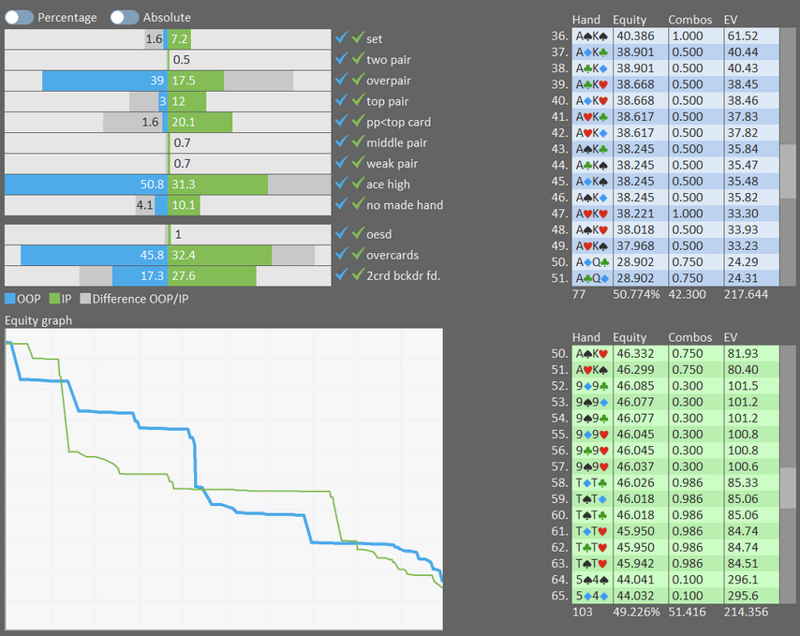Uncheck blue OOP checkmark for middle pair
Viewport: 800px width, 636px height.
(341, 141)
